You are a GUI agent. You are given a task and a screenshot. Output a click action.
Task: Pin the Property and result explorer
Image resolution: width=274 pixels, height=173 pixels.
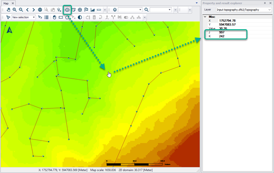[x=265, y=3]
